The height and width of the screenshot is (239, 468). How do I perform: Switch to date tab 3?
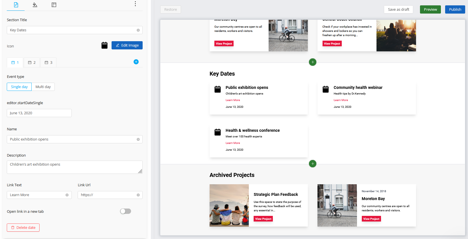click(48, 62)
